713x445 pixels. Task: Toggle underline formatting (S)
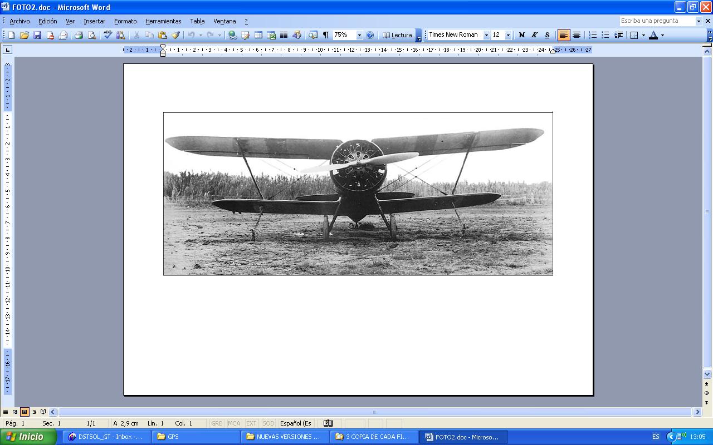click(x=547, y=35)
